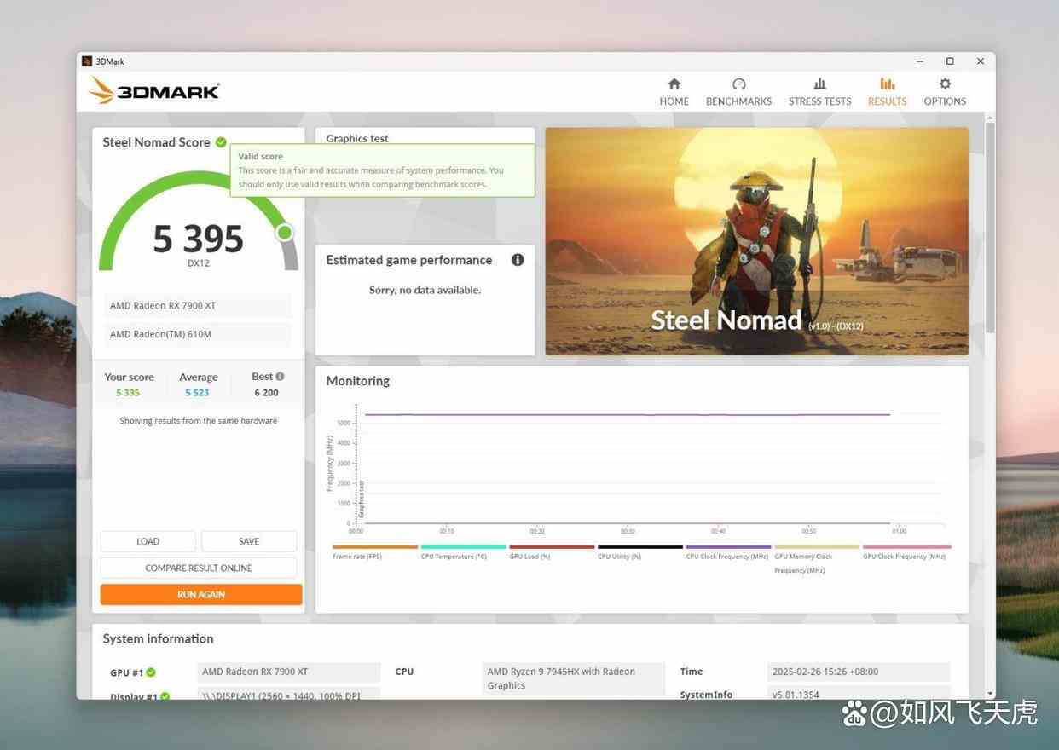Click the green valid score checkmark badge

tap(220, 142)
